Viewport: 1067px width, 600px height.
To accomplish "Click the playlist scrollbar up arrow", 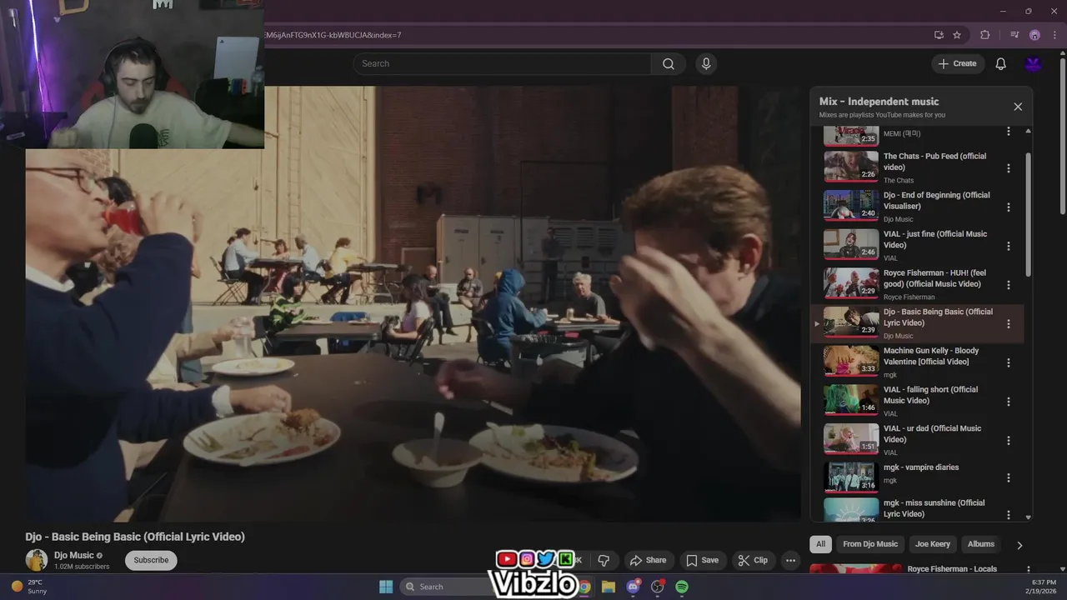I will pyautogui.click(x=1028, y=131).
